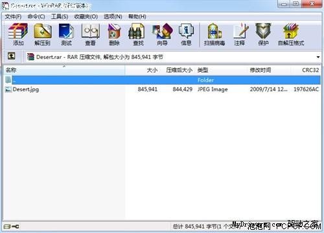Image resolution: width=324 pixels, height=233 pixels.
Task: Click the 测试 (Test) toolbar icon
Action: [x=66, y=32]
